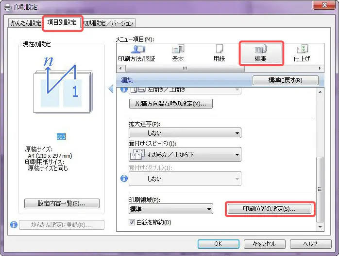Select the 編集 menu icon

[260, 54]
